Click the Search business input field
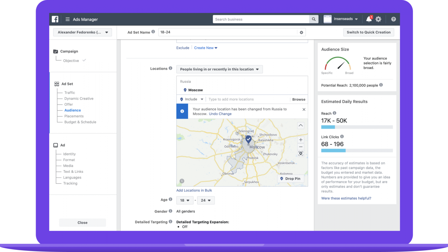This screenshot has width=448, height=252. click(x=261, y=19)
